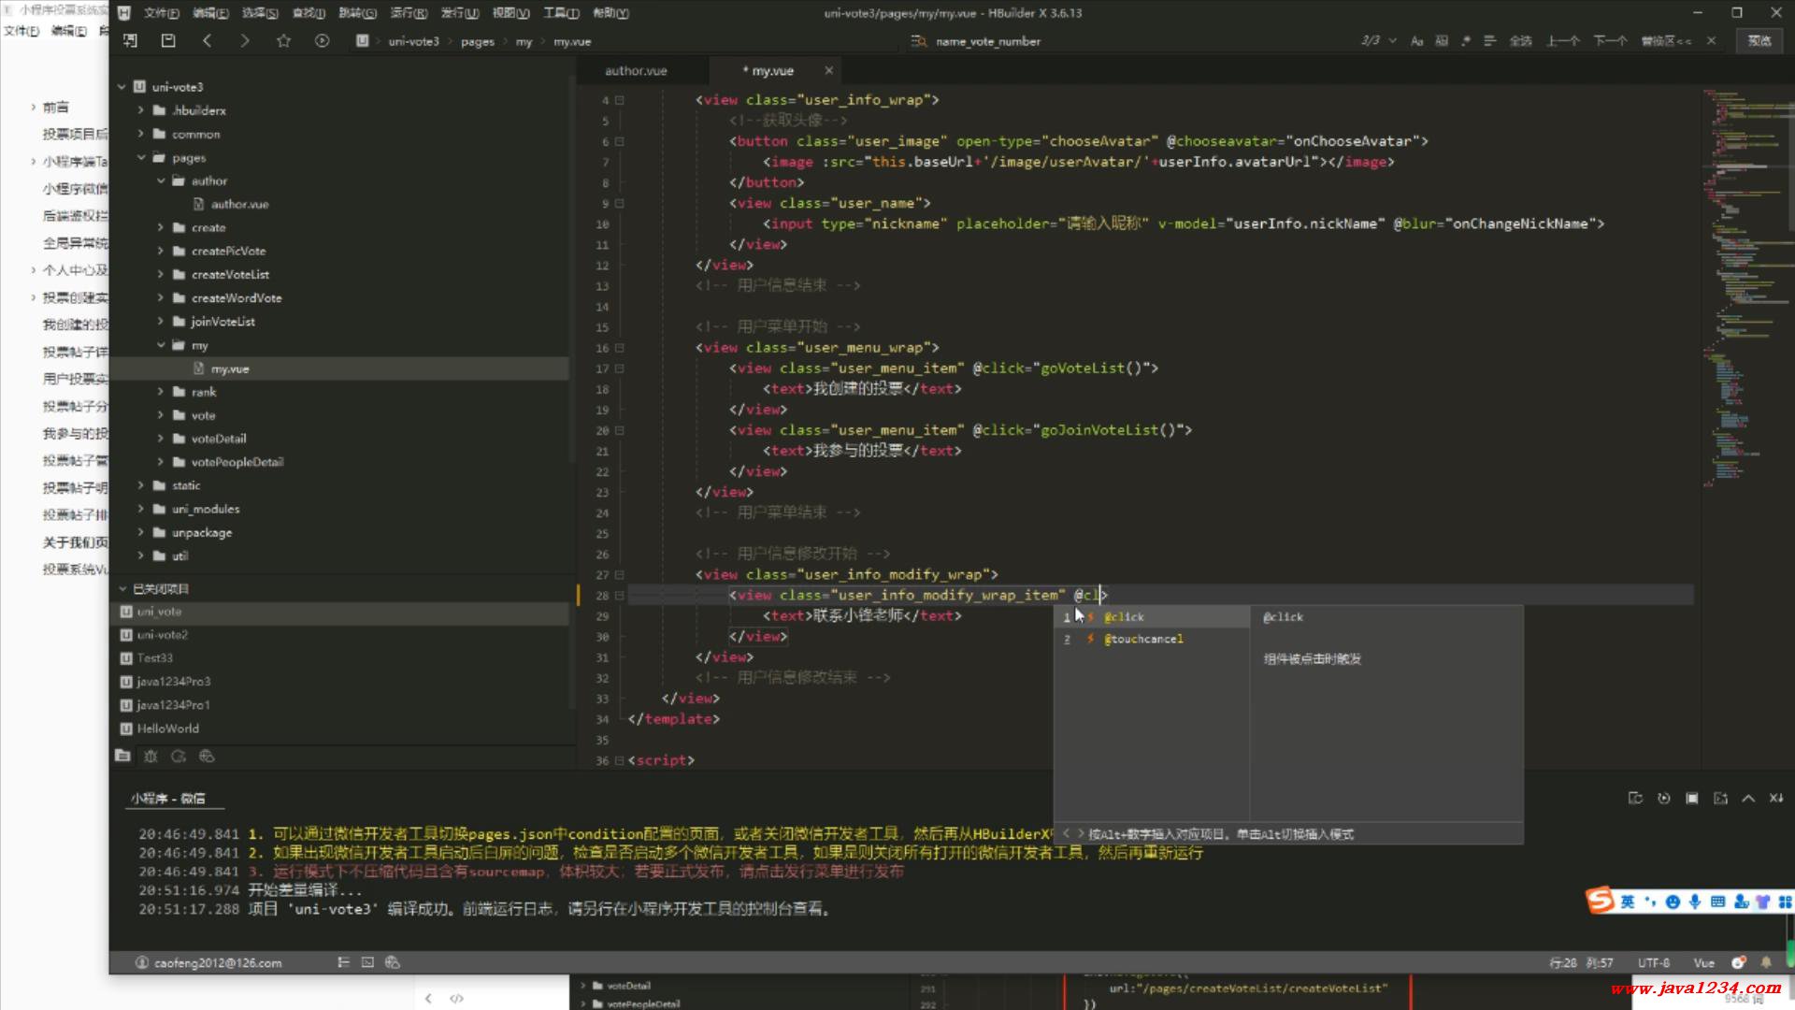Click the clear-console icon at far right
The image size is (1795, 1010).
pos(1776,798)
